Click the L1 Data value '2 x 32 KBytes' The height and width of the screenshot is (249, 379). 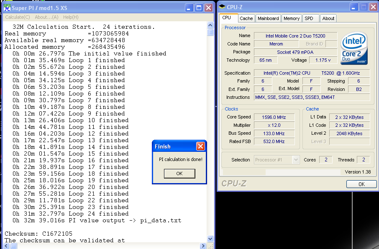click(350, 117)
